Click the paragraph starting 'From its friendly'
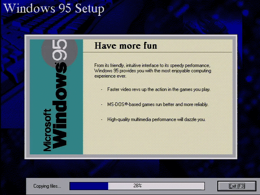 pos(153,71)
